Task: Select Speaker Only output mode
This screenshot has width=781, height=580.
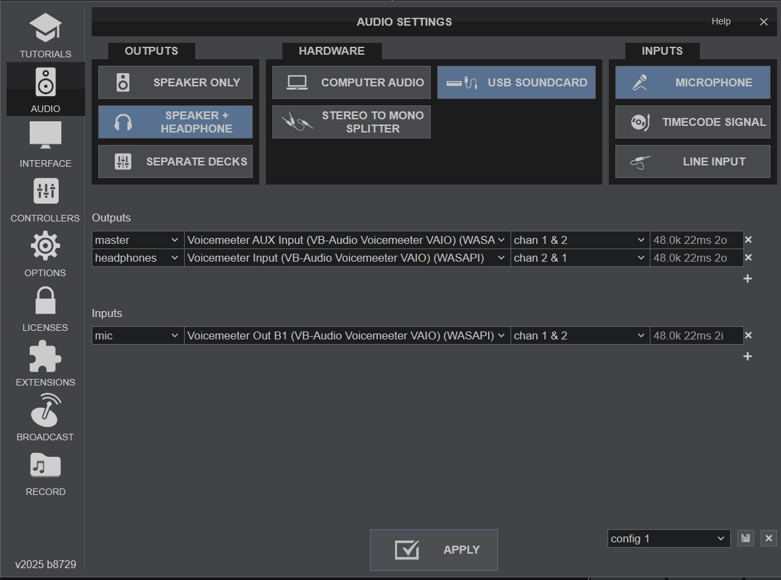Action: point(175,82)
